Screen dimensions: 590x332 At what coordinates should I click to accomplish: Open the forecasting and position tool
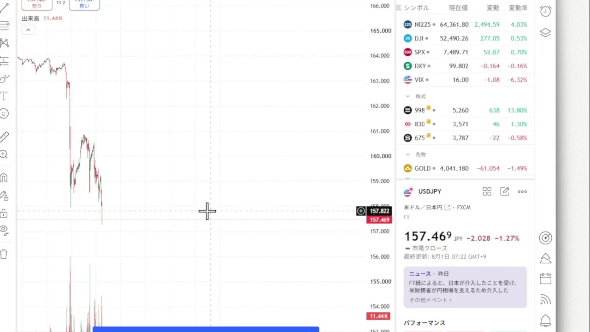4,60
